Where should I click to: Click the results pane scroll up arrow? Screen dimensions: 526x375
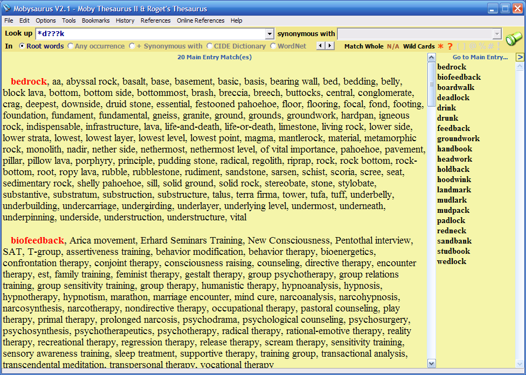tap(431, 57)
